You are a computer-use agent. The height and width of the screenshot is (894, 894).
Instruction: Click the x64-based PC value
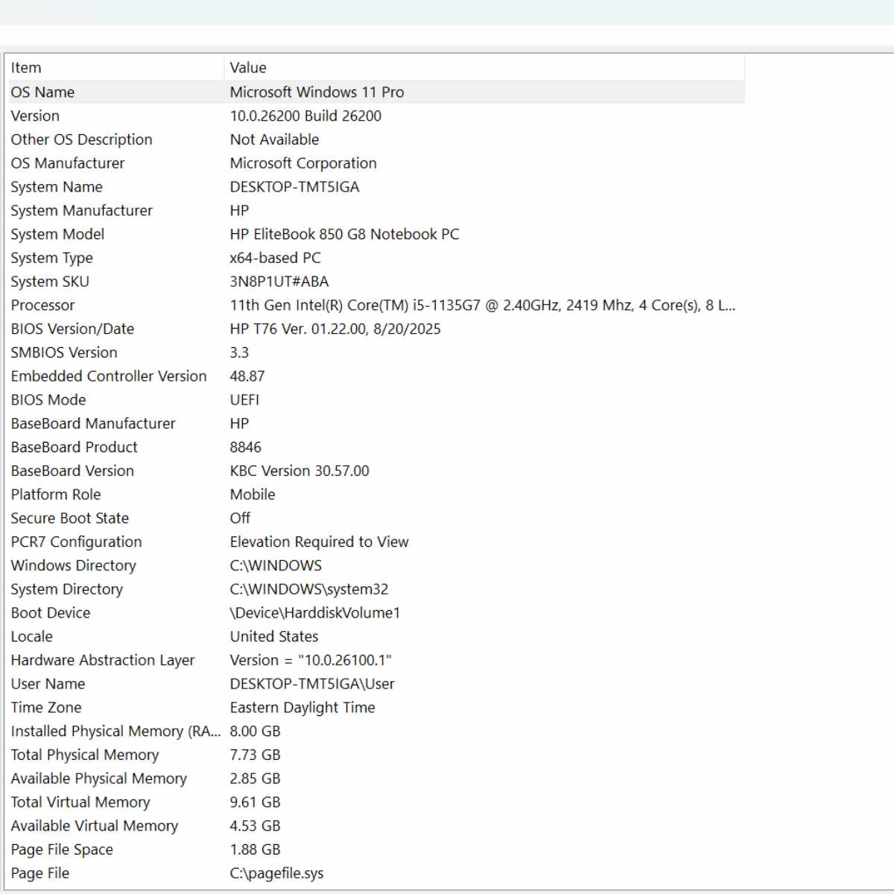tap(275, 258)
